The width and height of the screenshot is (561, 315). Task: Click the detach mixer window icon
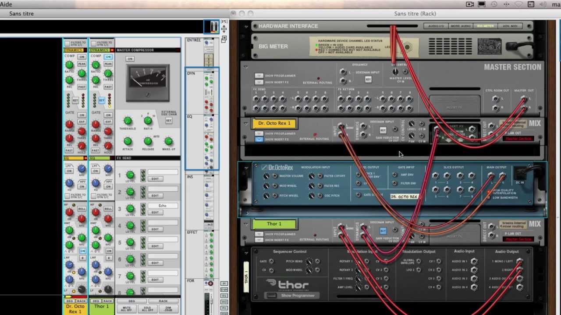coord(224,39)
